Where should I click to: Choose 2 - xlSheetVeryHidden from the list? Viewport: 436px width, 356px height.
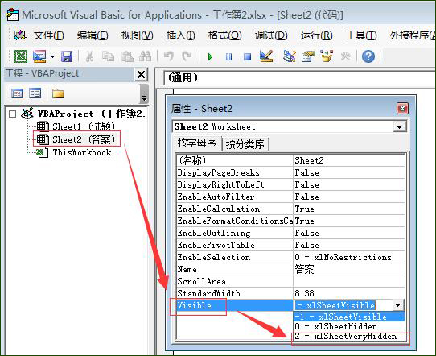coord(349,336)
